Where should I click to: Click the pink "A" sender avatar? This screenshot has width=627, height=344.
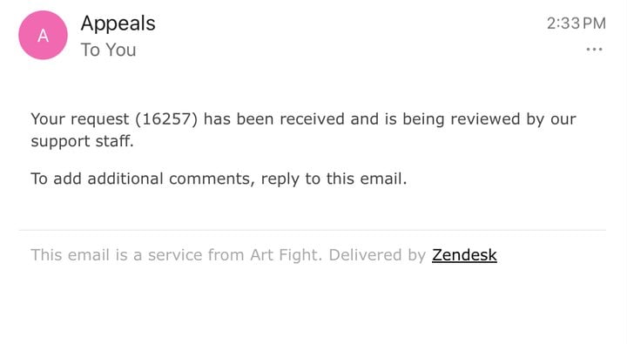(x=44, y=35)
